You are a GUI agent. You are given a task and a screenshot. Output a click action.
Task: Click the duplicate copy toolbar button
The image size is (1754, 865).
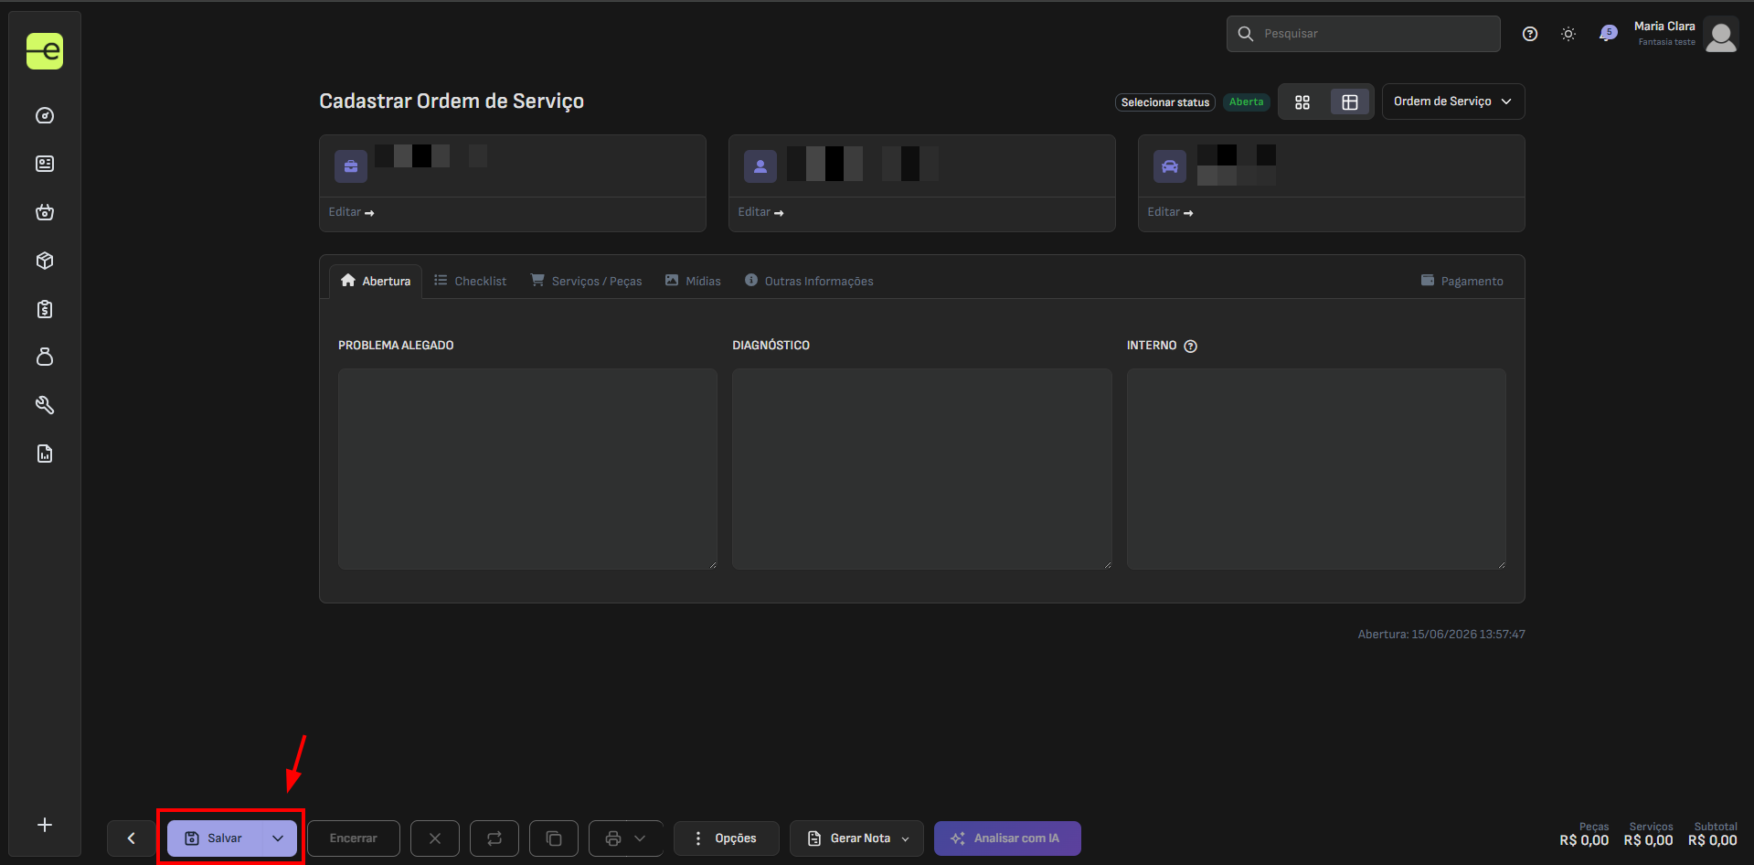[x=554, y=838]
